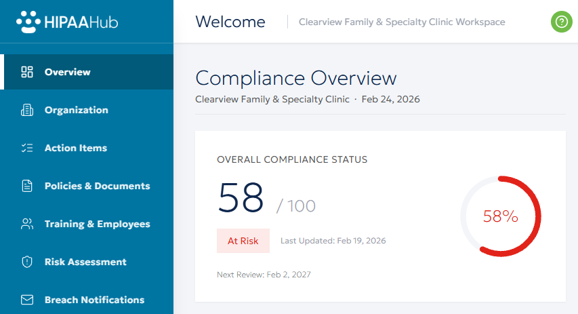
Task: Open Training & Employees section
Action: 97,224
